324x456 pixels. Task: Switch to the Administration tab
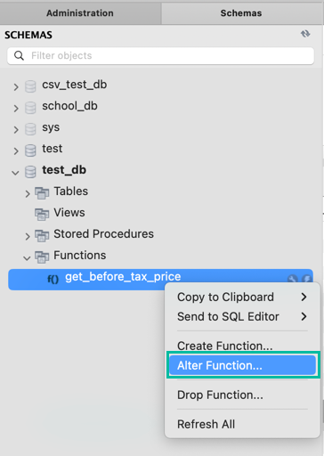(80, 13)
